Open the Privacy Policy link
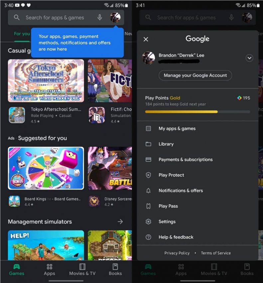Viewport: 263px width, 283px height. 177,253
